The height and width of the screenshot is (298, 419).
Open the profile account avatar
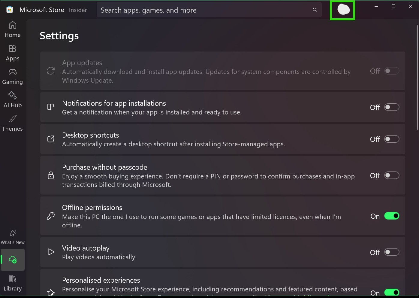tap(343, 10)
